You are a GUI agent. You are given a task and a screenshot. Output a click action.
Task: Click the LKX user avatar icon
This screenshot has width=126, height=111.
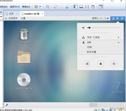(83, 42)
